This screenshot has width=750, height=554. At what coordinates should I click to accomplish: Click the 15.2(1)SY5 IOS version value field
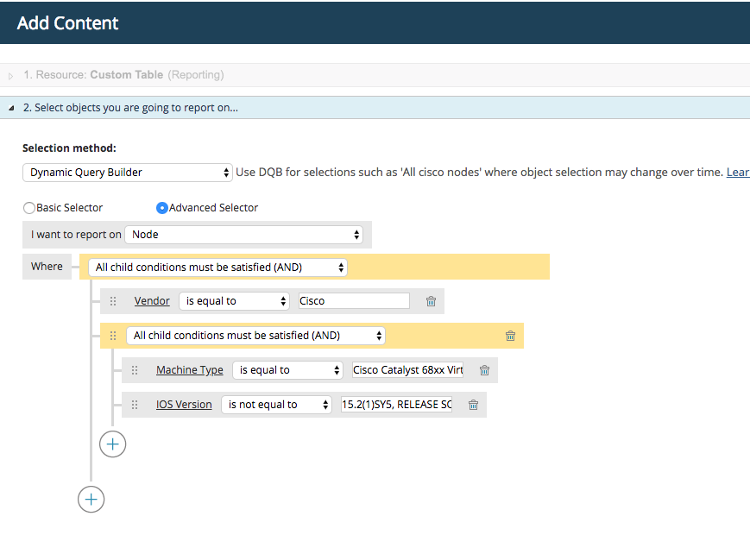point(396,405)
